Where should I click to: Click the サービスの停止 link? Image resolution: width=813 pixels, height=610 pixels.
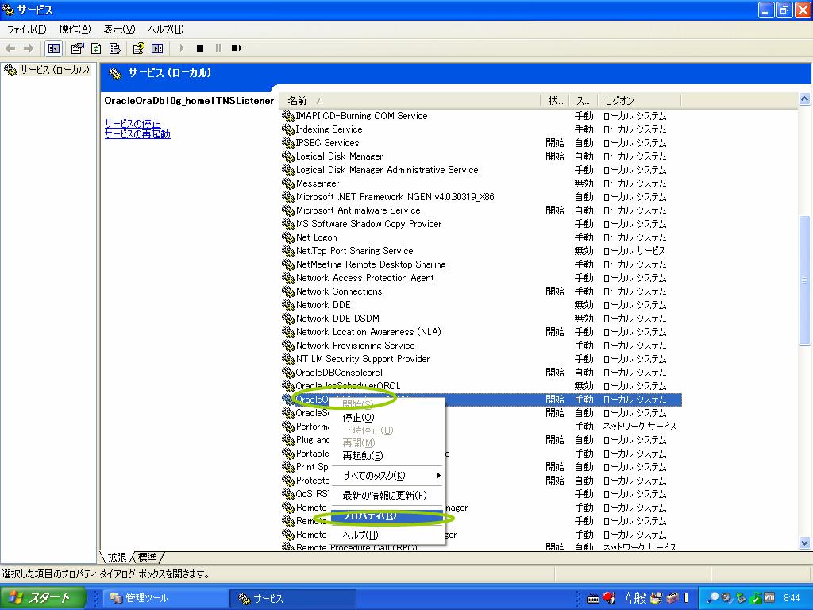133,123
